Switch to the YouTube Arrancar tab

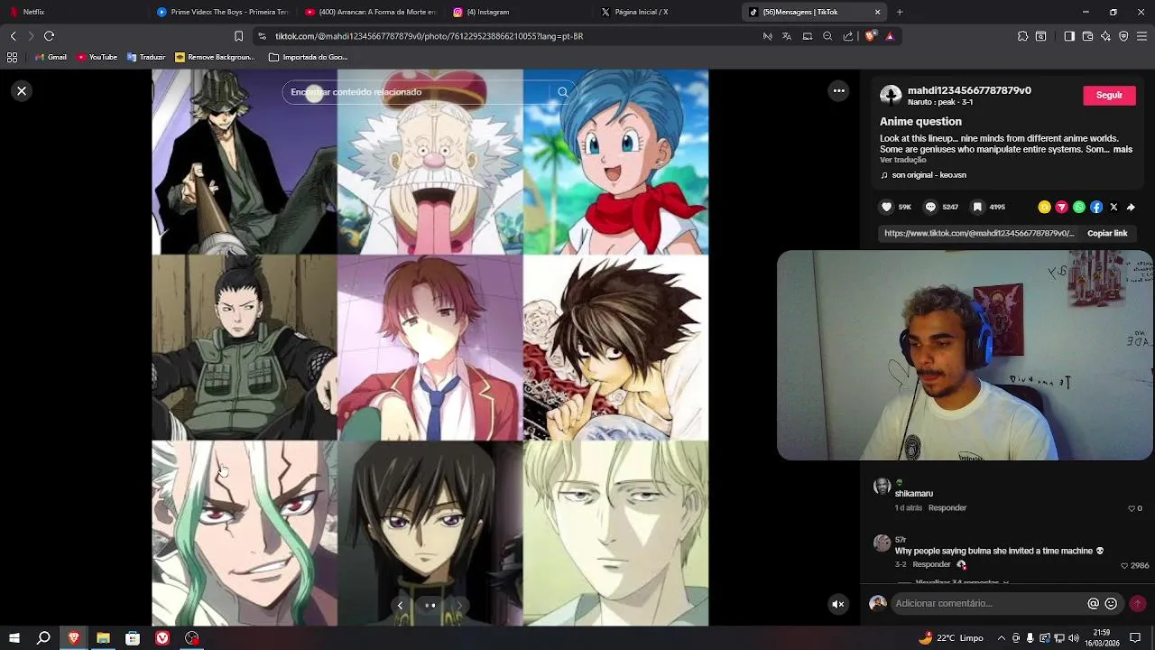point(371,12)
